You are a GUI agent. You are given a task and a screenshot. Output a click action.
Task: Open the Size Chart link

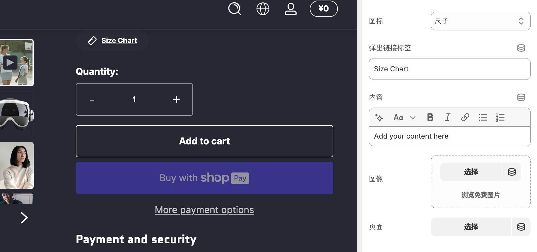coord(119,41)
